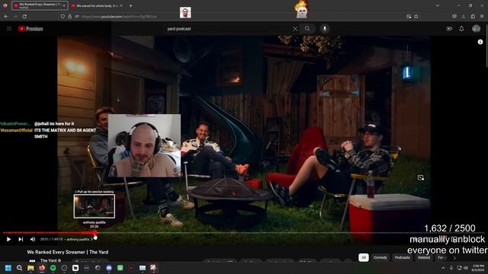The image size is (488, 274).
Task: Clear the 'yard podcast' search text
Action: [x=295, y=29]
